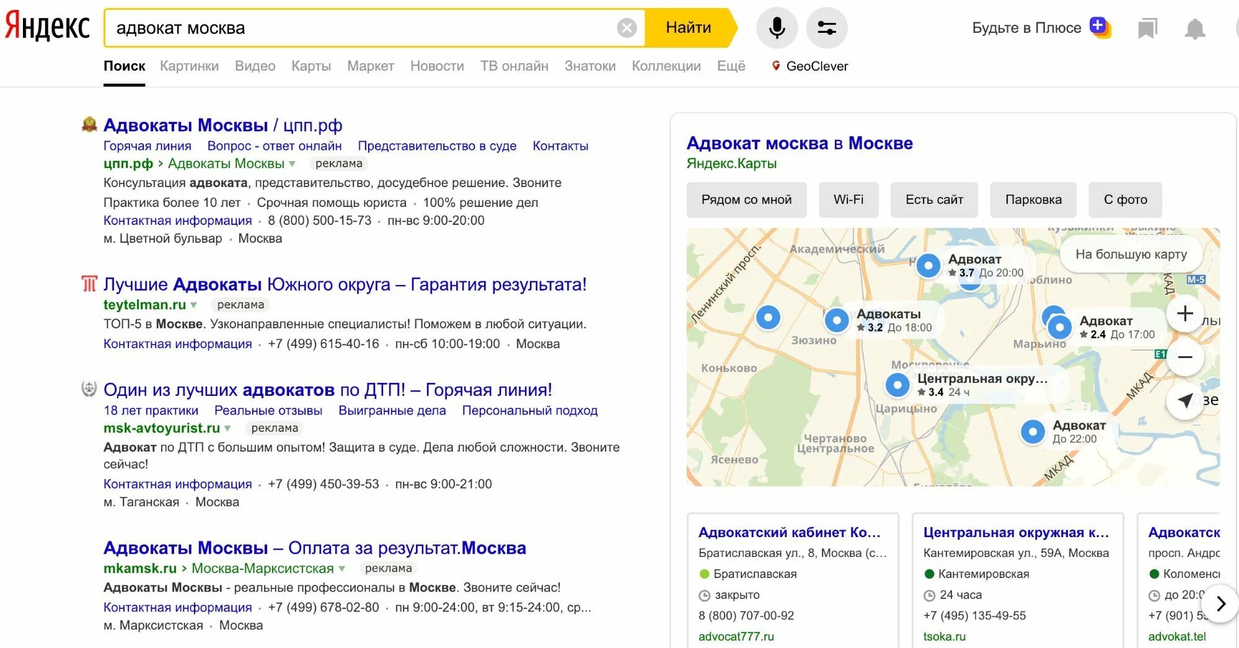Clear the search query with the X icon
The width and height of the screenshot is (1239, 648).
627,28
